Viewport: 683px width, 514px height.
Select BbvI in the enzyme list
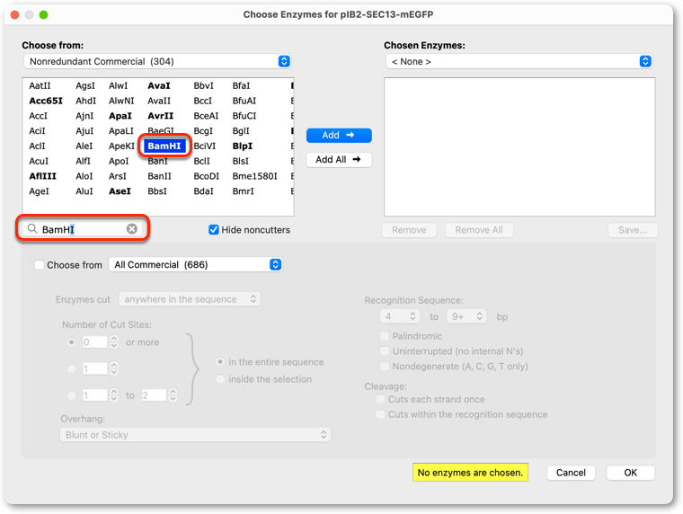203,85
